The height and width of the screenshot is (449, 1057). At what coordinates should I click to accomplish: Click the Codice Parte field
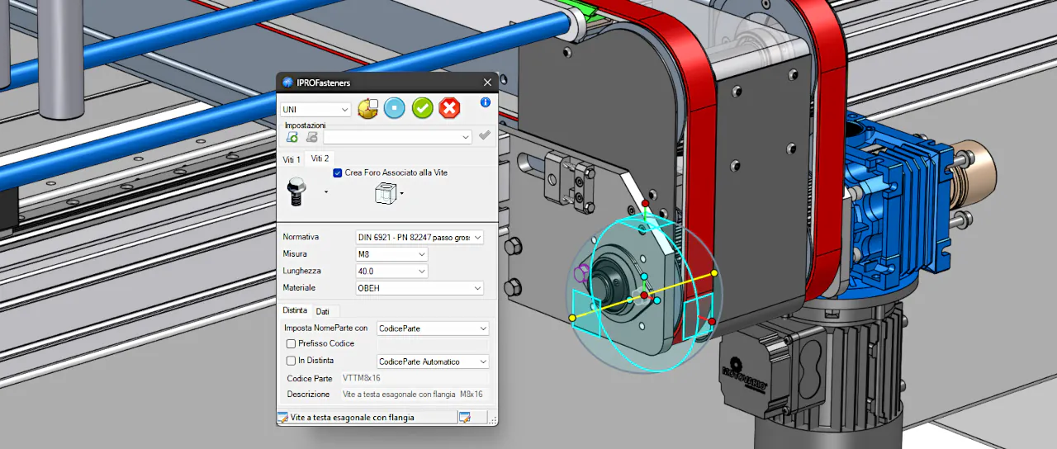pos(415,378)
